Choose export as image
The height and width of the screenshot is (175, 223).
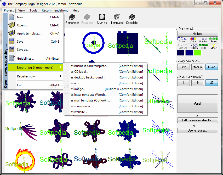click(105, 89)
